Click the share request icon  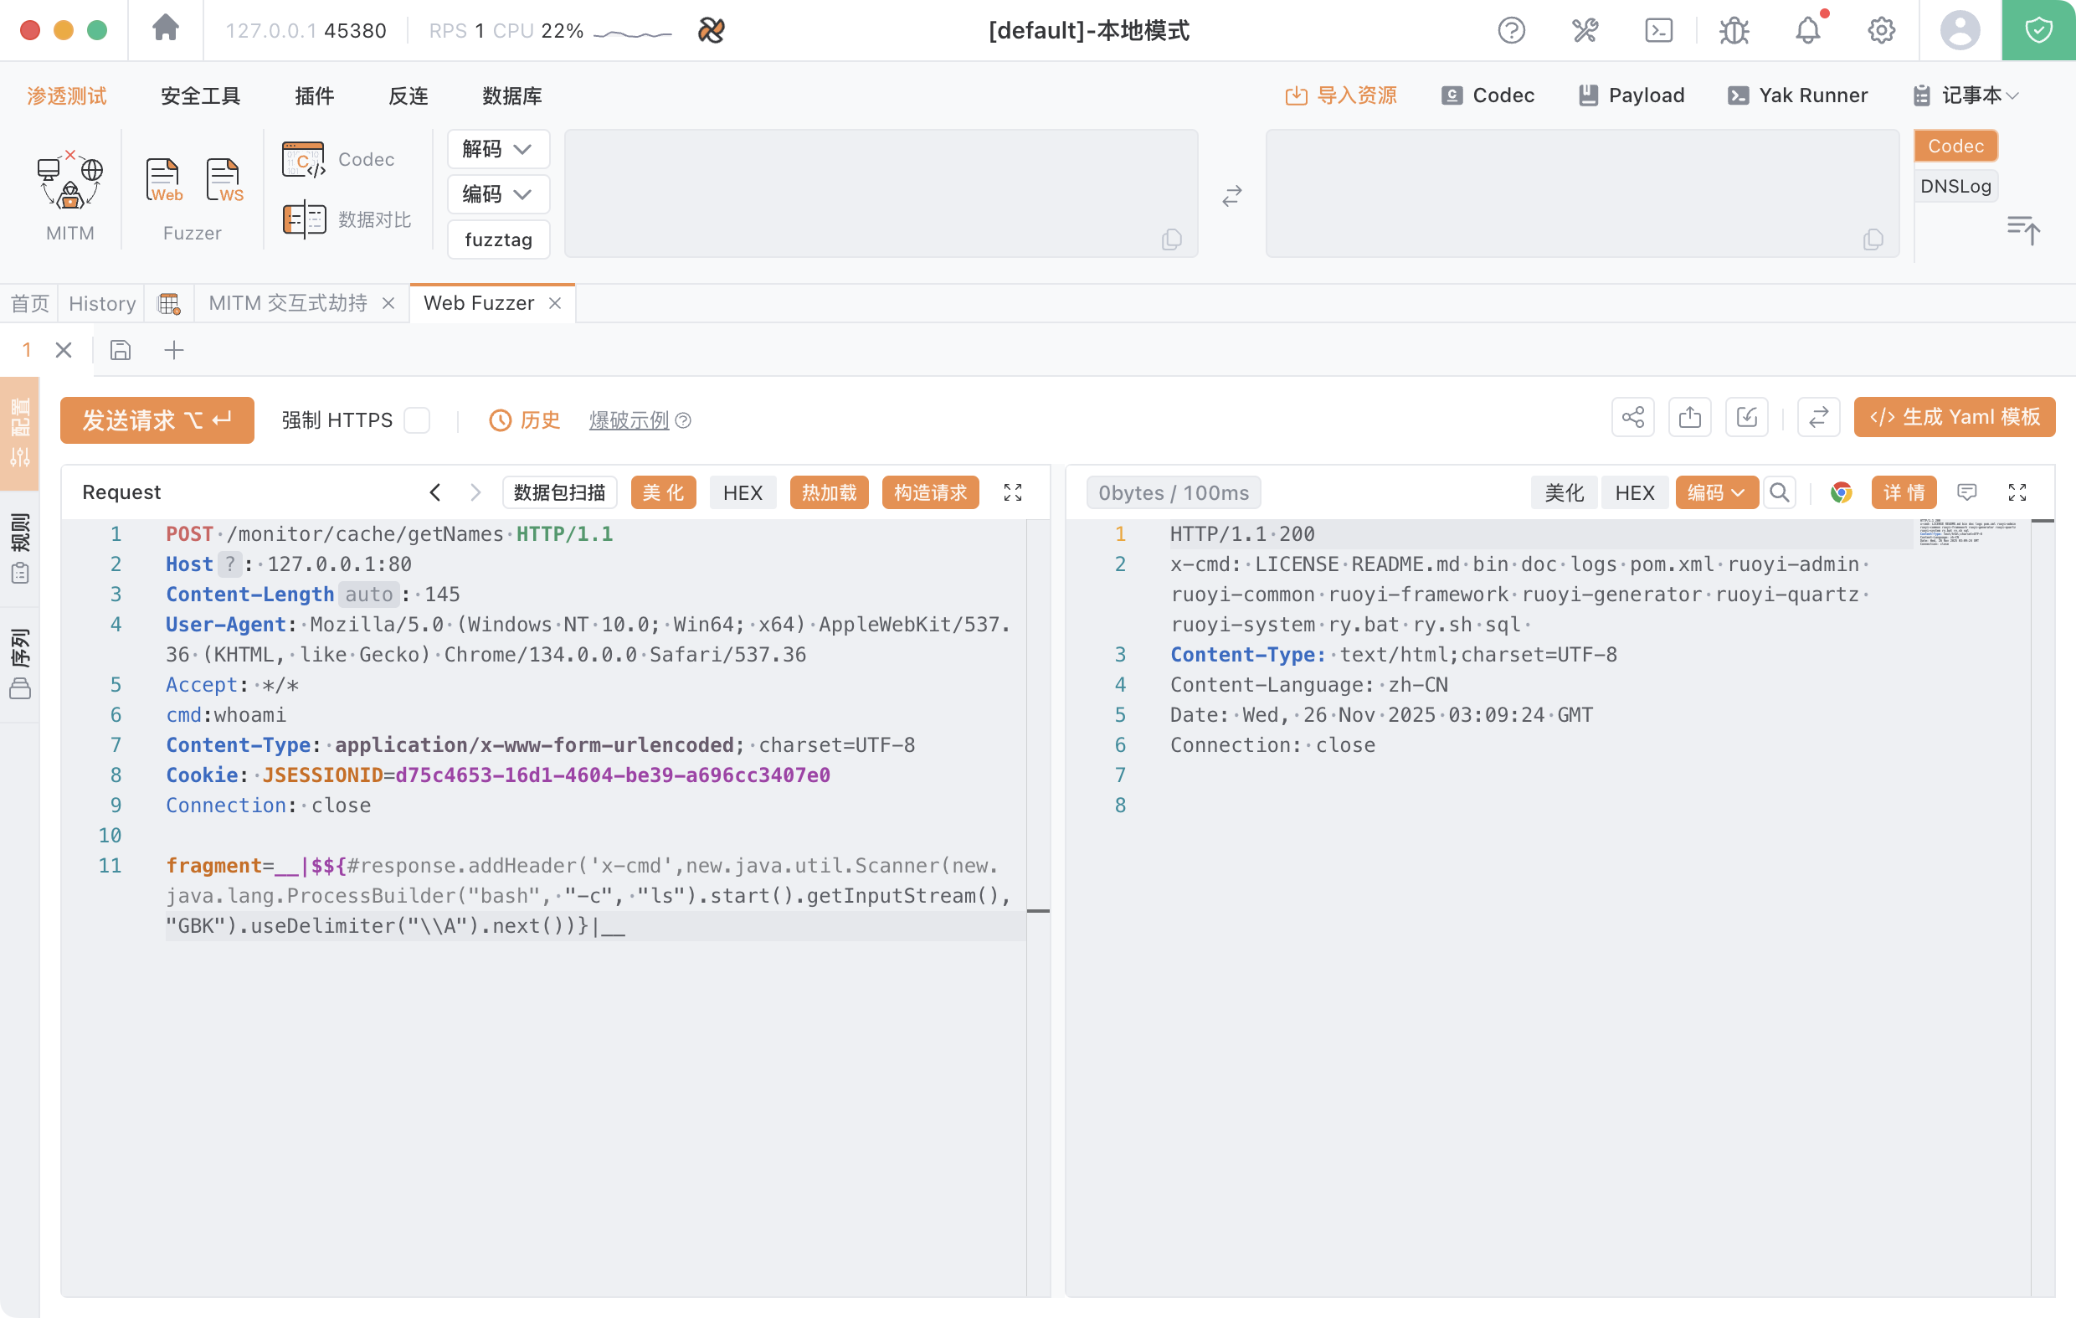1633,419
